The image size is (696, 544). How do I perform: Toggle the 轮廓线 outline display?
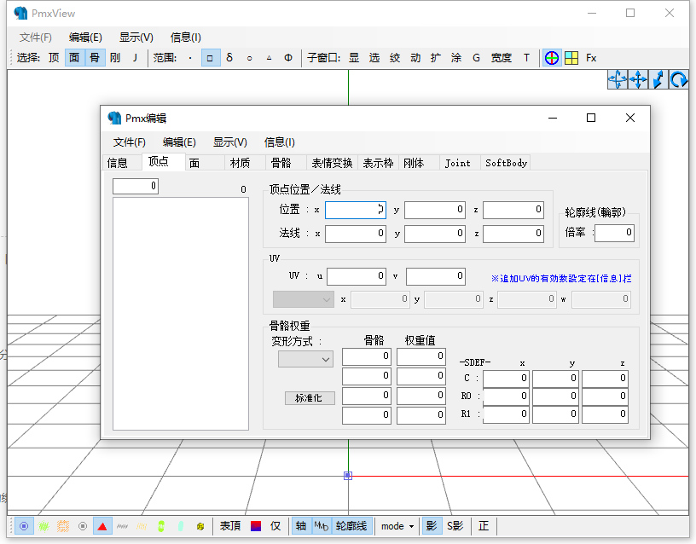click(351, 526)
